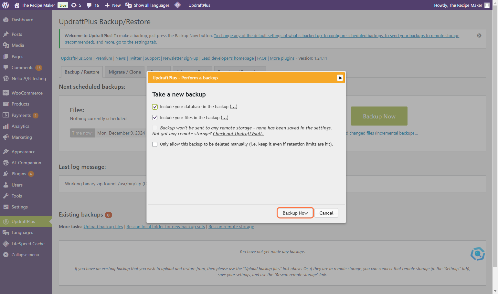The height and width of the screenshot is (294, 498).
Task: Check Only allow this backup deleted manually
Action: (x=155, y=144)
